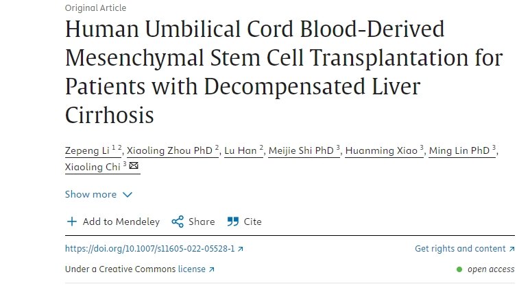Click the Share network icon
530x294 pixels.
coord(178,222)
